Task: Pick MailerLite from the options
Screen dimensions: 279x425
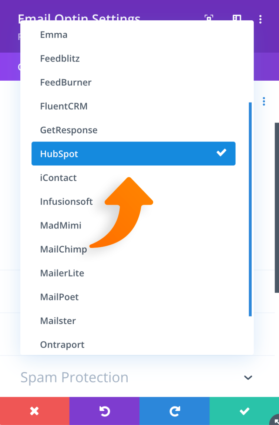Action: [62, 273]
